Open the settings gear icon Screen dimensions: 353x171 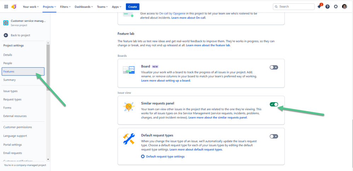pos(336,7)
